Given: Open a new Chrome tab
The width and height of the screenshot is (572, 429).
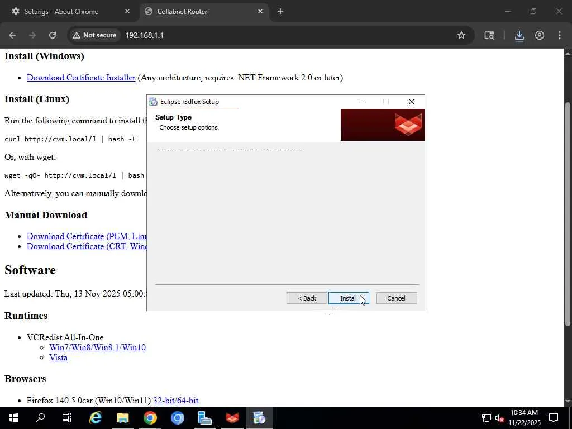Looking at the screenshot, I should [x=280, y=11].
